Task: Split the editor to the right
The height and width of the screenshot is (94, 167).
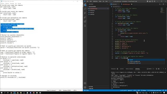Action: tap(163, 4)
